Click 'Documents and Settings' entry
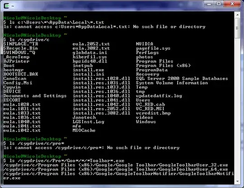Image resolution: width=244 pixels, height=188 pixels. point(35,96)
